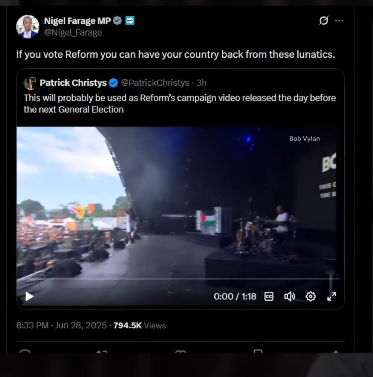
Task: Click the video progress bar
Action: click(178, 279)
